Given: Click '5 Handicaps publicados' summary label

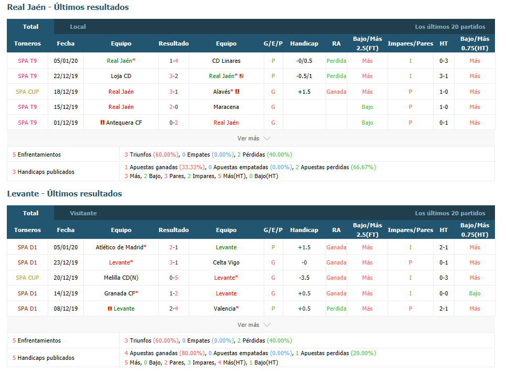Looking at the screenshot, I should coord(43,358).
